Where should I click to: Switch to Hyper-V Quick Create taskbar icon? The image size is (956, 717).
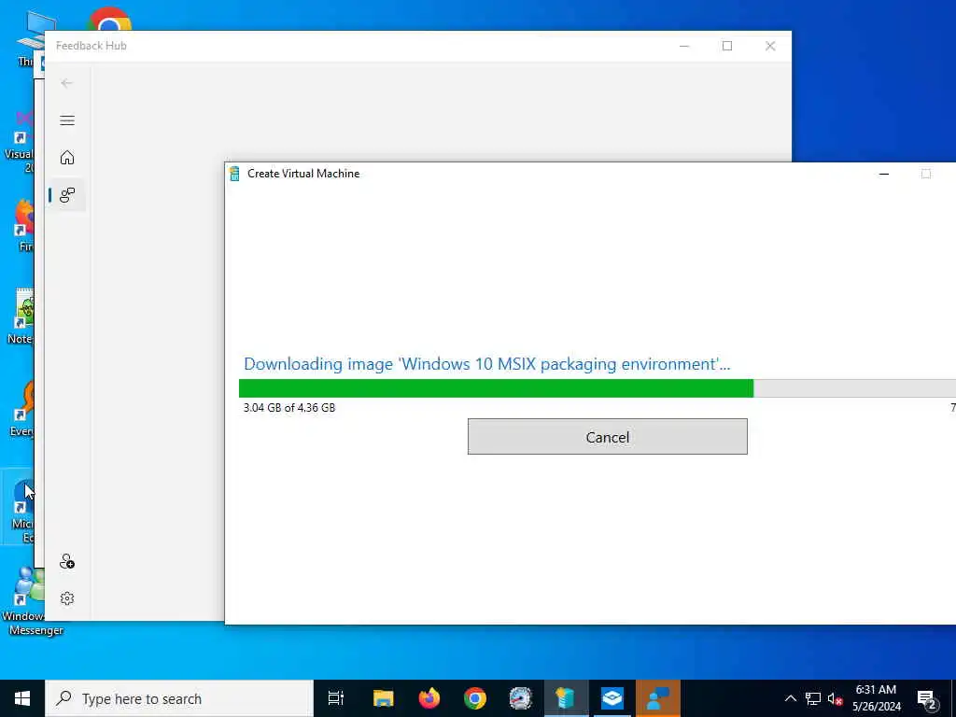[566, 698]
